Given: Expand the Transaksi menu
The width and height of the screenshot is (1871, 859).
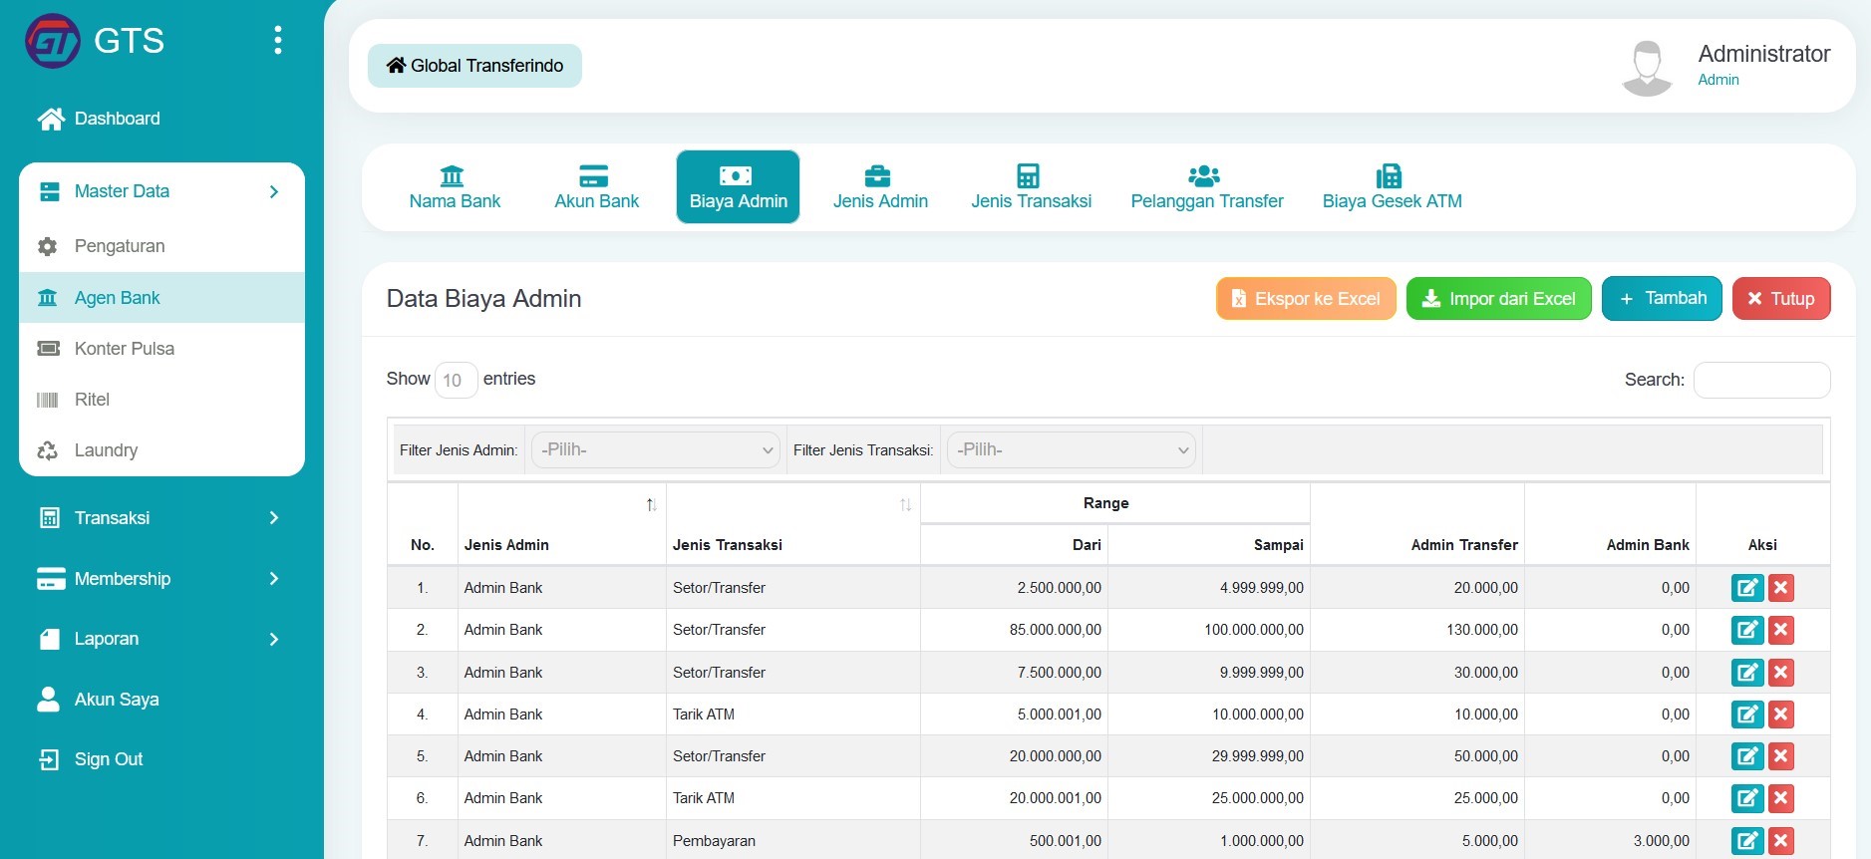Looking at the screenshot, I should coord(161,518).
